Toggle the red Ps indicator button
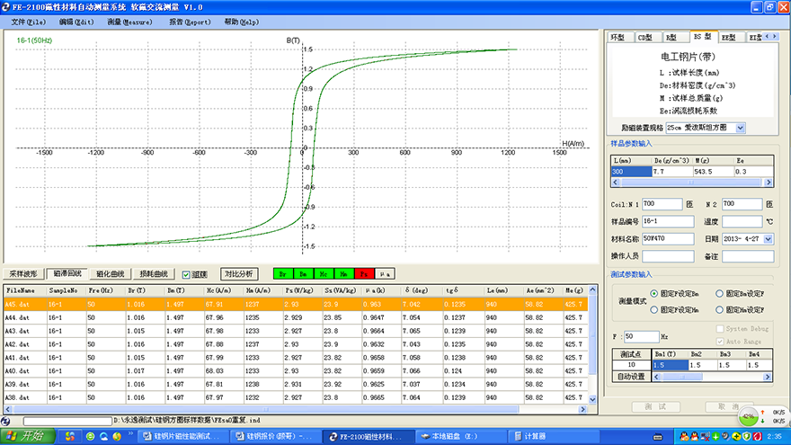Image resolution: width=791 pixels, height=445 pixels. [x=364, y=274]
